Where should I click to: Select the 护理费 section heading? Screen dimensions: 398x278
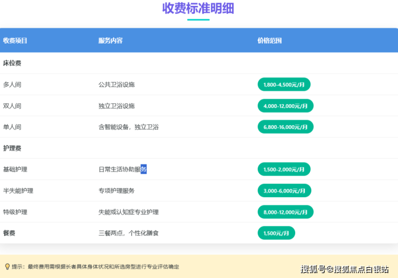coord(12,148)
